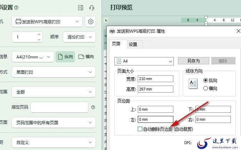
Task: Close the printer properties dialog
Action: [238, 31]
